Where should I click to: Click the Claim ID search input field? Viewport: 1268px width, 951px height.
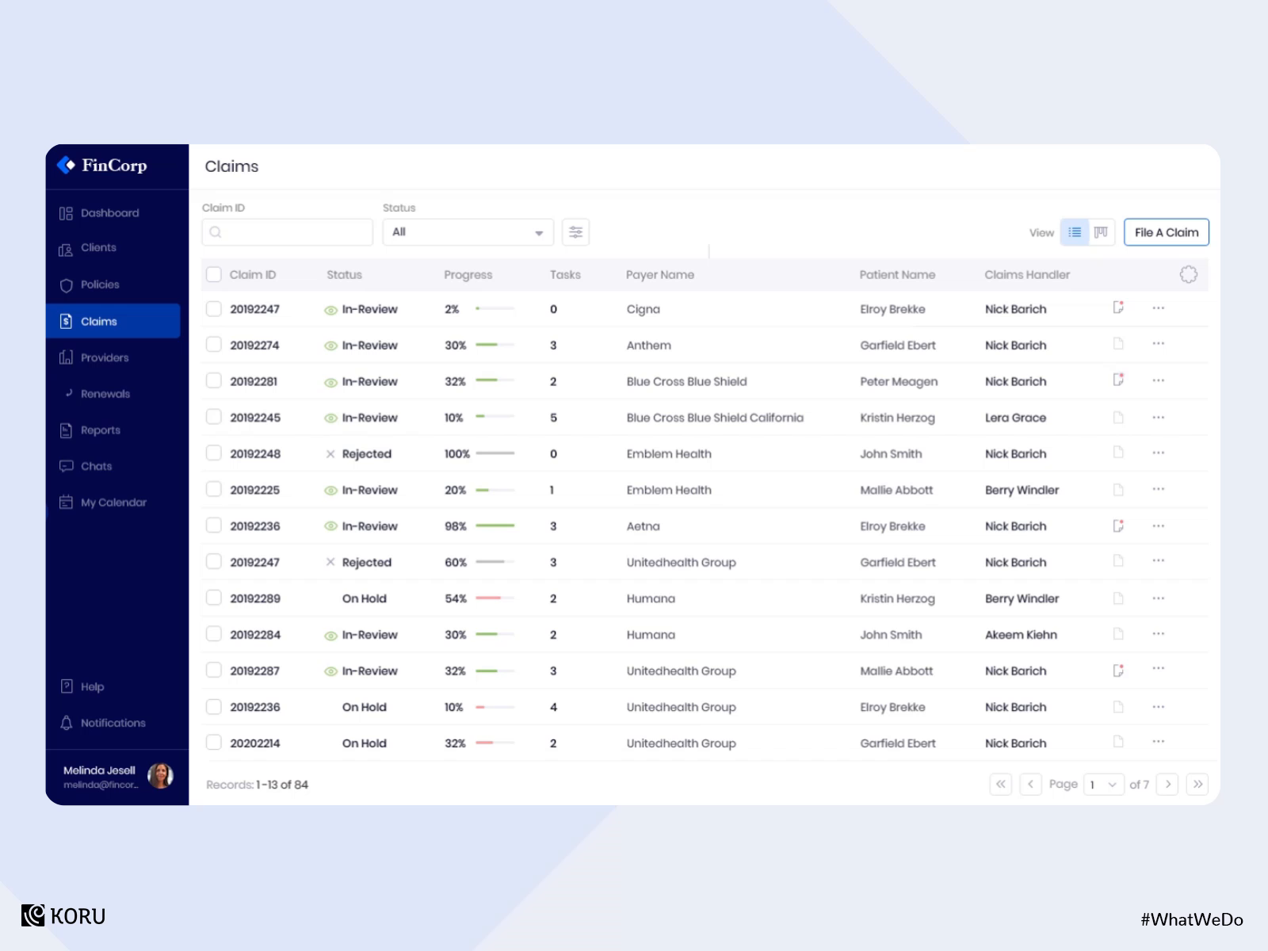(x=287, y=231)
